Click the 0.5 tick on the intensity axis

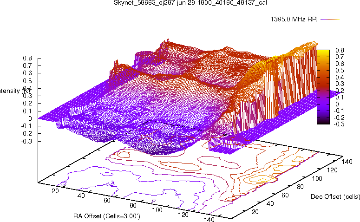tap(27, 81)
